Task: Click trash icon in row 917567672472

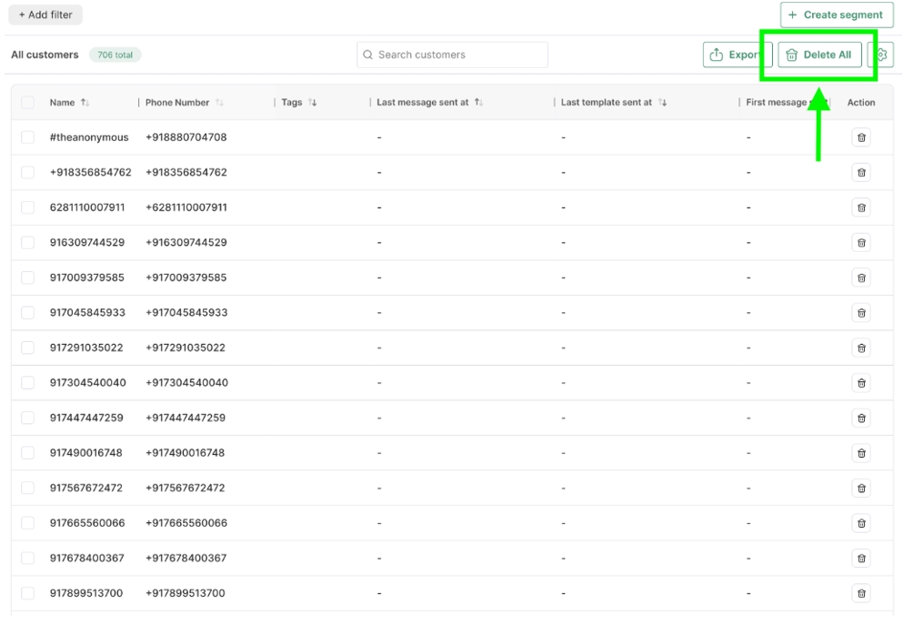Action: click(860, 488)
